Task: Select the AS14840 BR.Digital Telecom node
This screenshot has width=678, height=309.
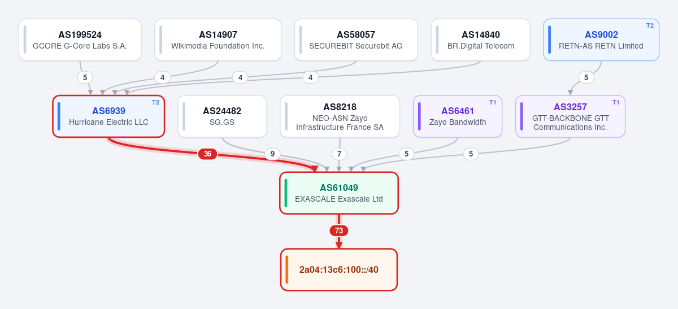Action: pyautogui.click(x=481, y=40)
